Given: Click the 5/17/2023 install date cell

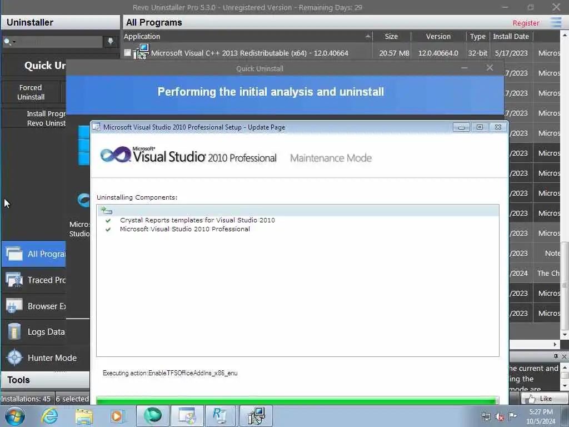Looking at the screenshot, I should click(511, 53).
